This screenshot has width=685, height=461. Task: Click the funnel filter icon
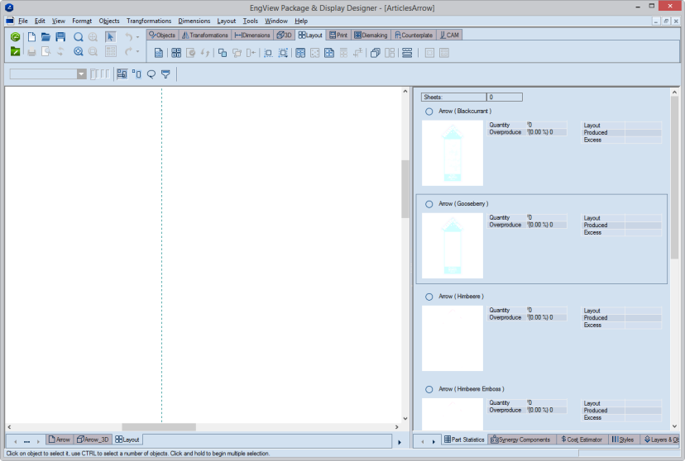[x=166, y=74]
